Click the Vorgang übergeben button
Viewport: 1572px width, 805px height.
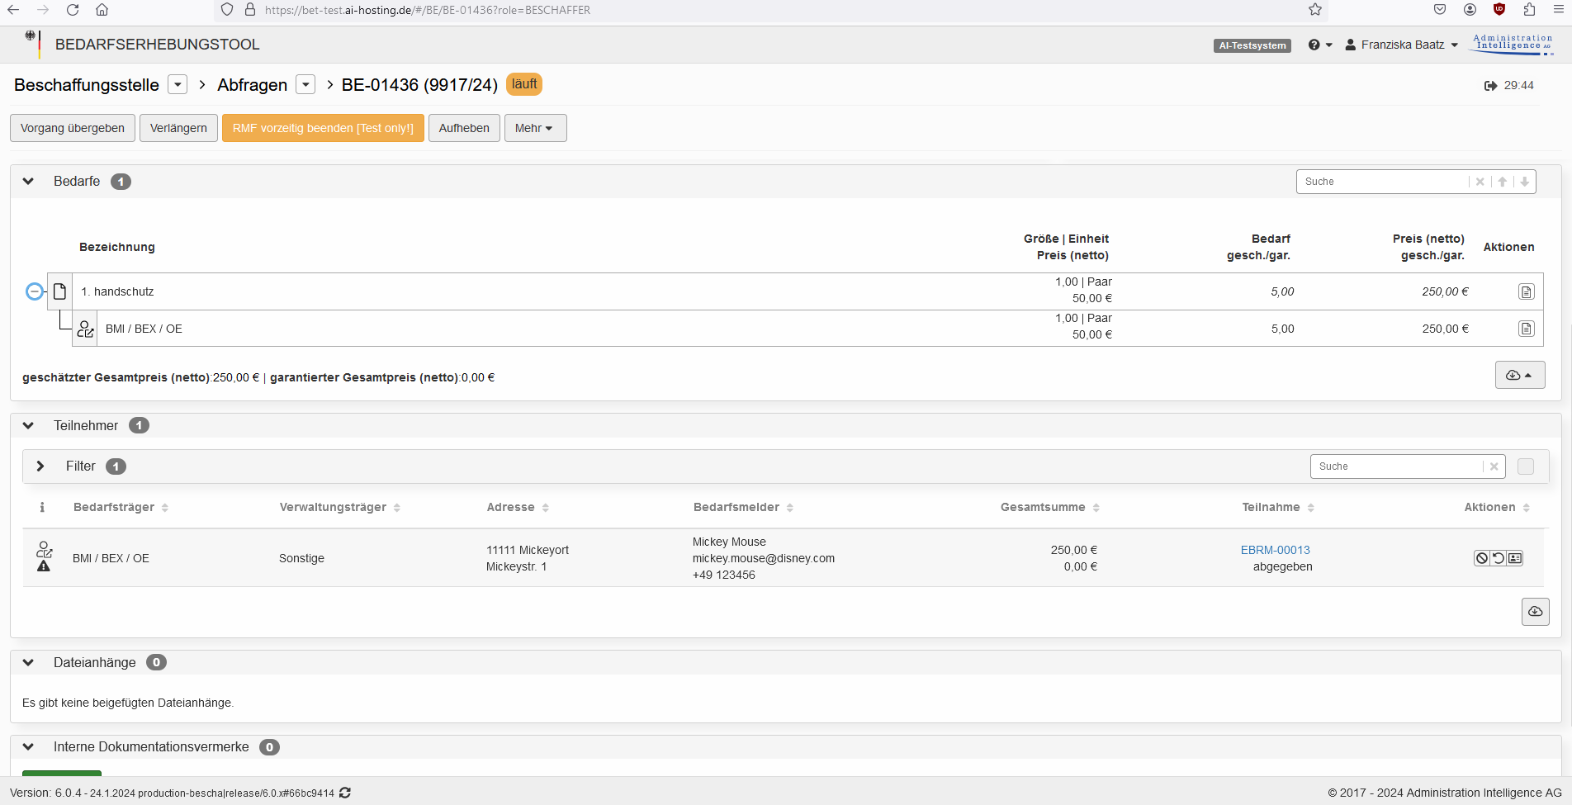pos(73,128)
